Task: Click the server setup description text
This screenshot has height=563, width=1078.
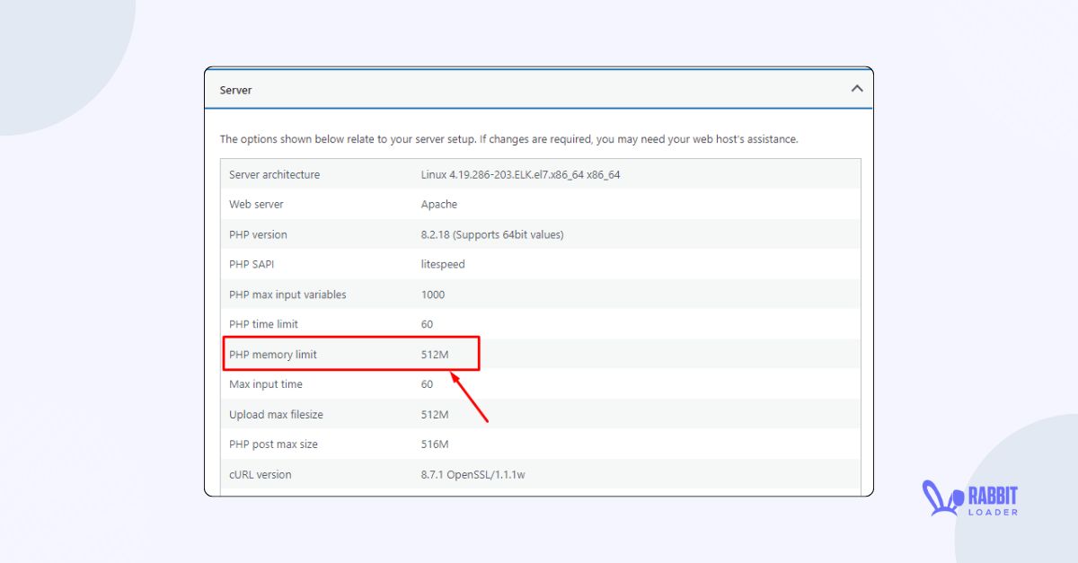Action: [x=509, y=139]
